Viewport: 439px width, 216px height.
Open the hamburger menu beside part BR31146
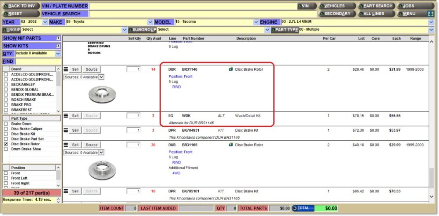click(x=66, y=69)
